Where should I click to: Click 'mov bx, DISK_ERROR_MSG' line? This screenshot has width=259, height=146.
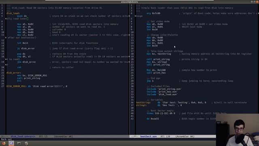pos(32,75)
